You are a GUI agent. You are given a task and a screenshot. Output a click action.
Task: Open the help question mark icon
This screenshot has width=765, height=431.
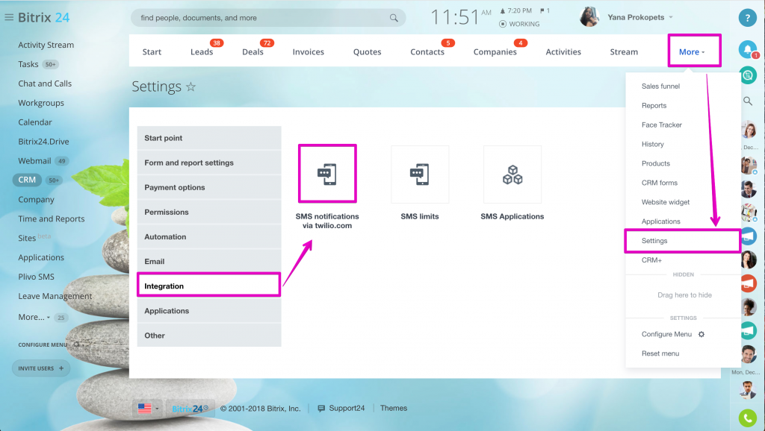point(747,18)
